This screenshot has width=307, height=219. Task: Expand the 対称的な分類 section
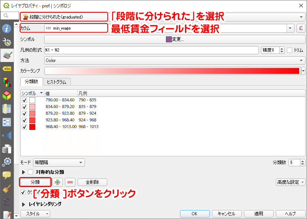coord(23,172)
